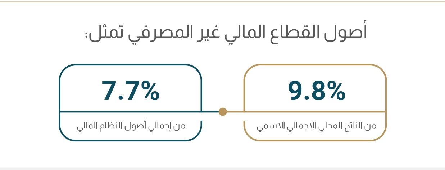
Task: Click the gold dot connecting the boxes
Action: pos(223,112)
